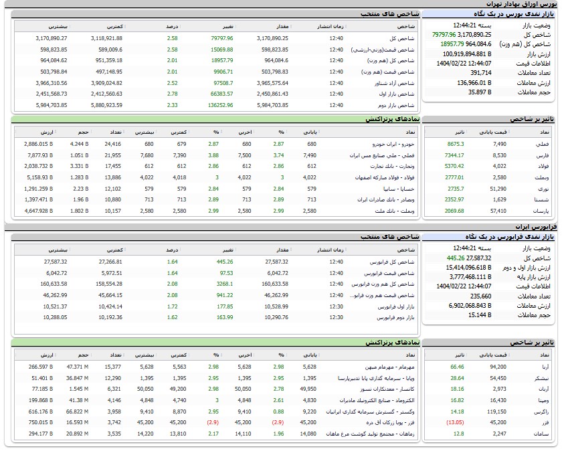Open index row بازار دوم فرابورس

point(216,318)
